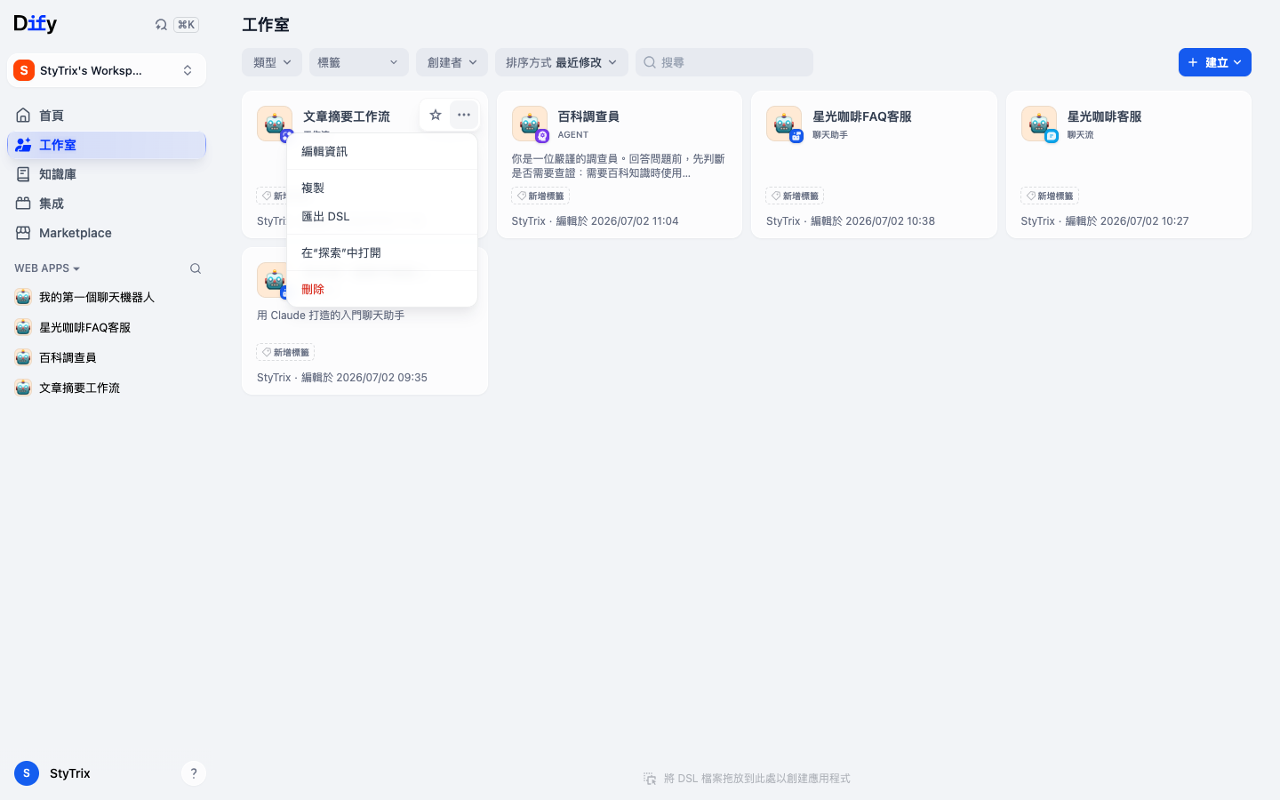Click the 工作室 page heading

pyautogui.click(x=266, y=25)
